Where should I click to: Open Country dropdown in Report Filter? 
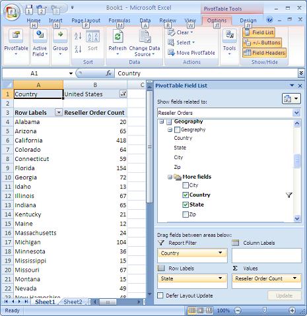click(x=220, y=253)
